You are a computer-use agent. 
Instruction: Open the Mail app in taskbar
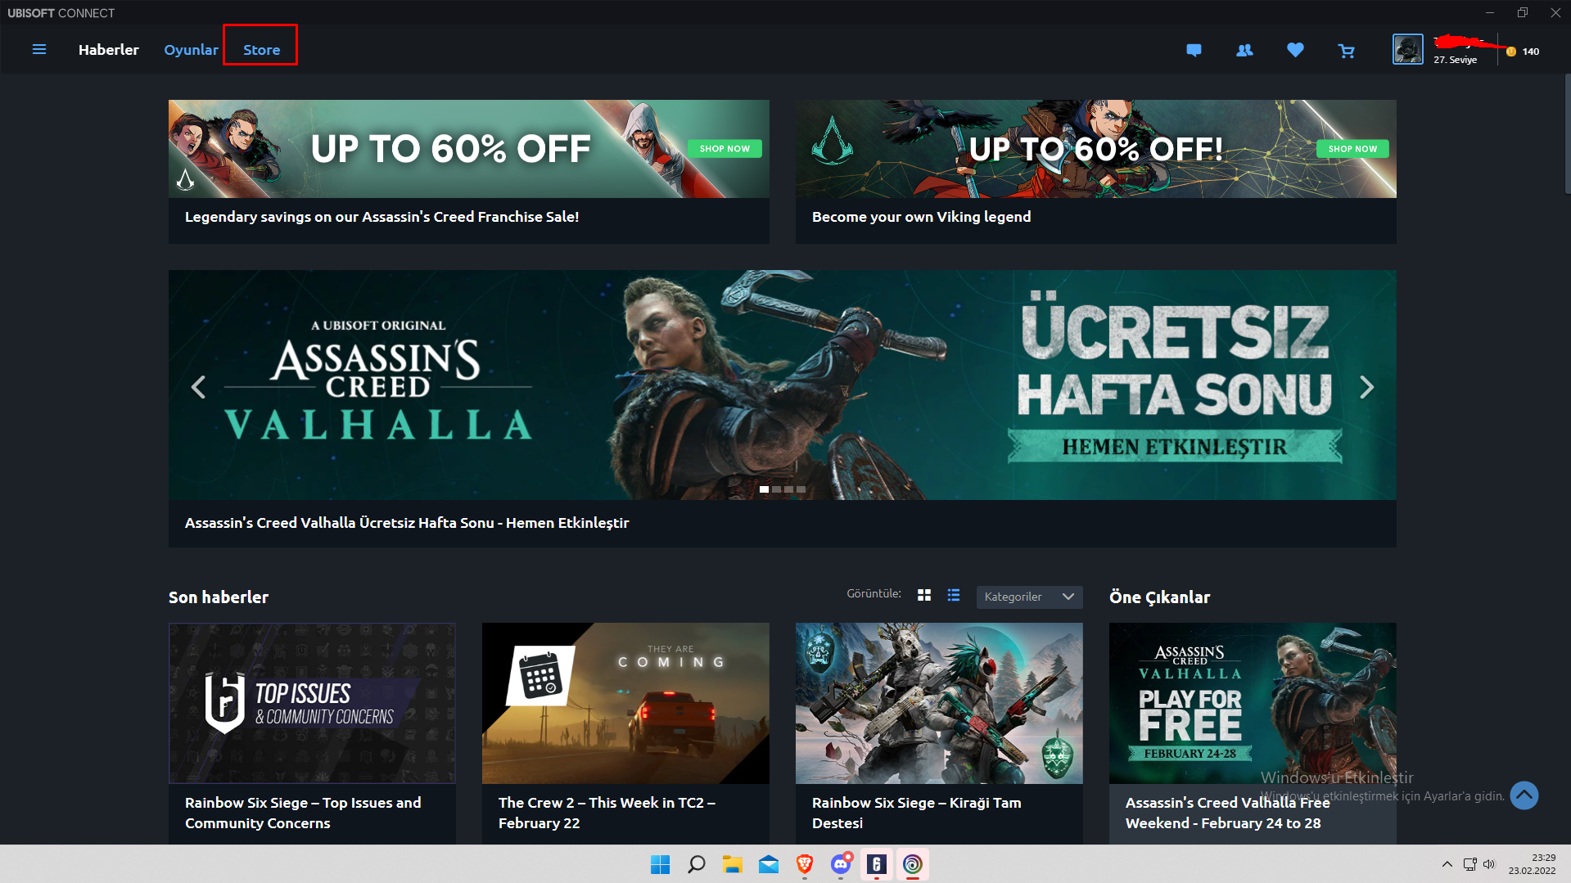[769, 864]
